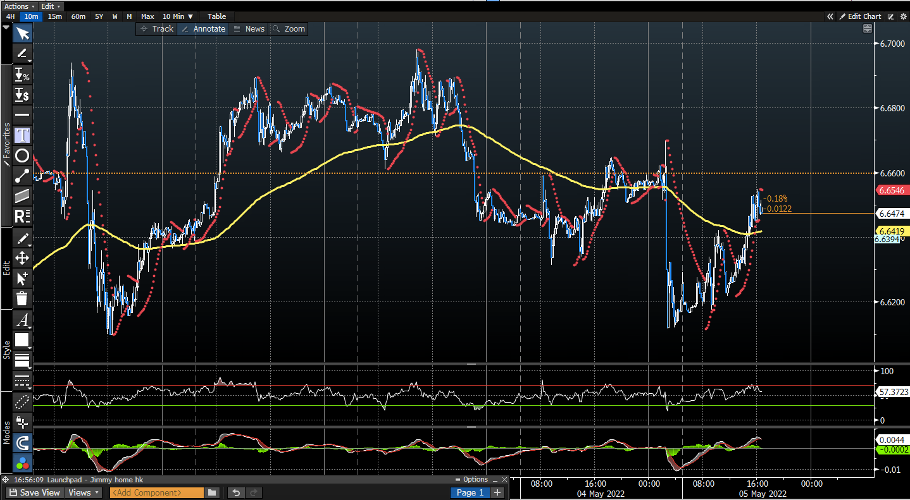910x500 pixels.
Task: Undo the last launchpad action
Action: pos(236,493)
